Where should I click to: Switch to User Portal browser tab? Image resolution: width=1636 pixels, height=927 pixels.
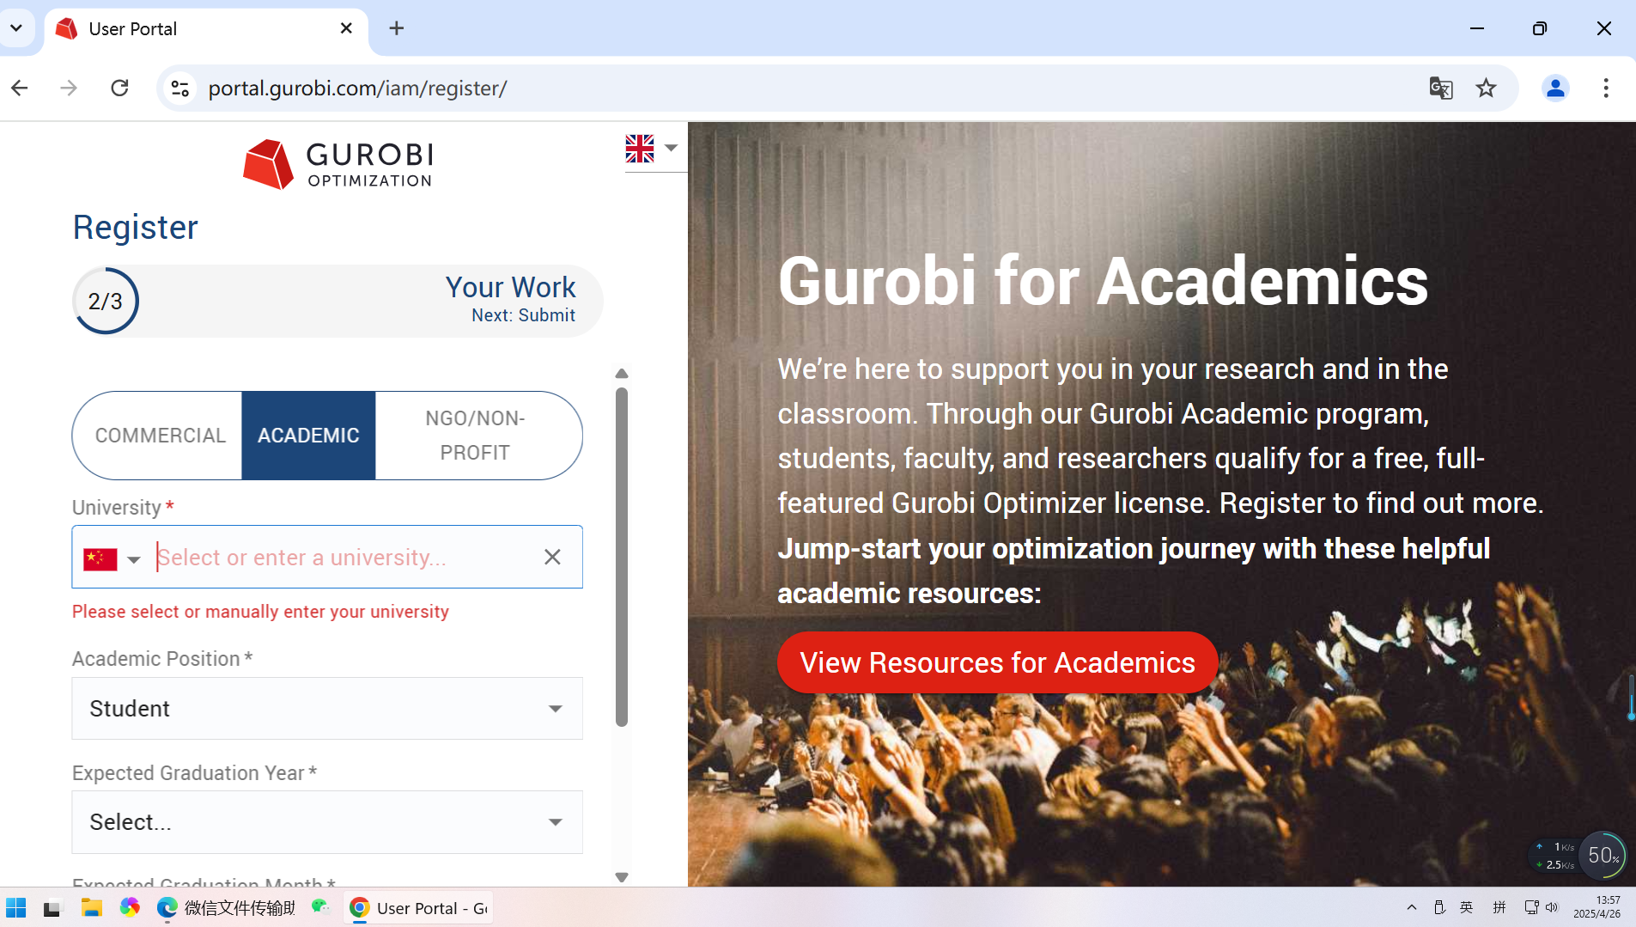coord(205,28)
